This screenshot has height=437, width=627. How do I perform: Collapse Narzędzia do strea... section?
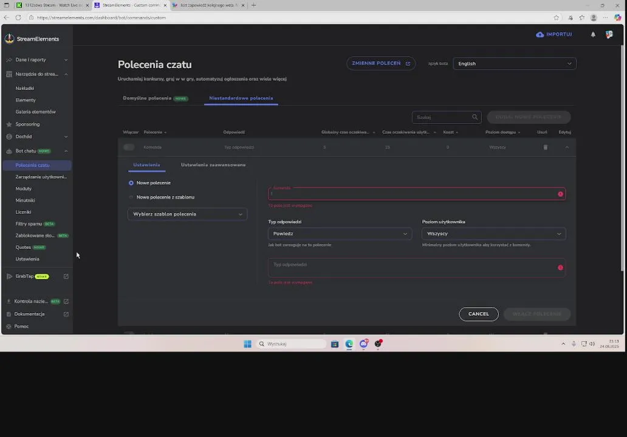coord(66,74)
